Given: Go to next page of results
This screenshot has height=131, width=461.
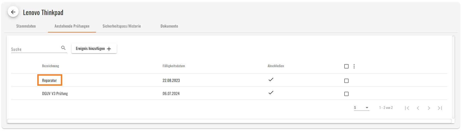Looking at the screenshot, I should pyautogui.click(x=429, y=108).
